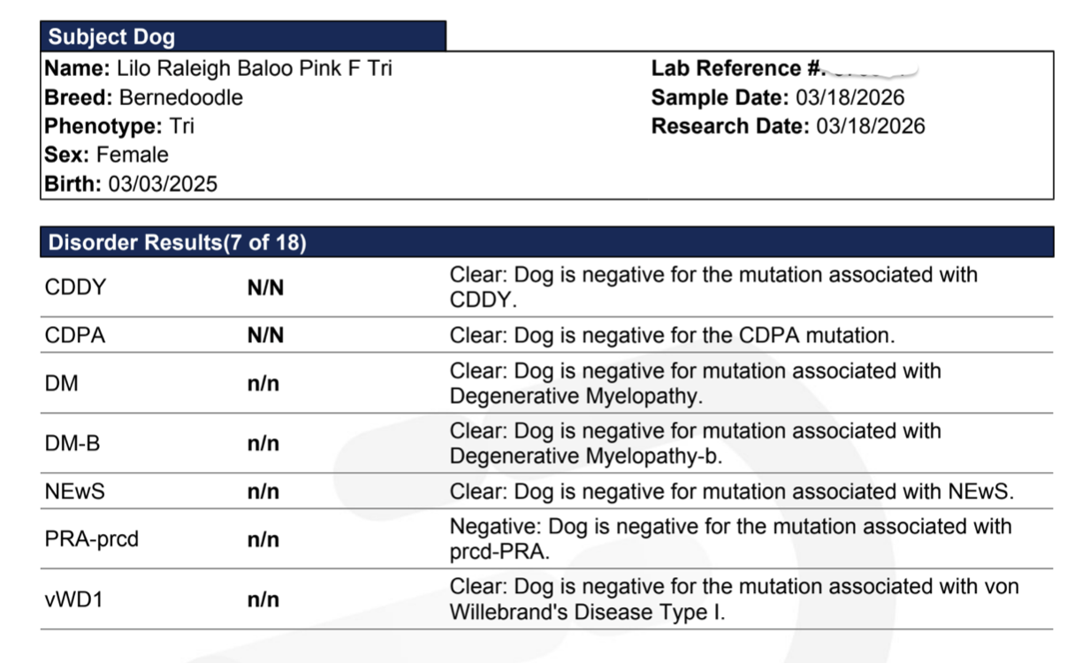Click the vWD1 disorder label
Image resolution: width=1082 pixels, height=663 pixels.
coord(73,599)
